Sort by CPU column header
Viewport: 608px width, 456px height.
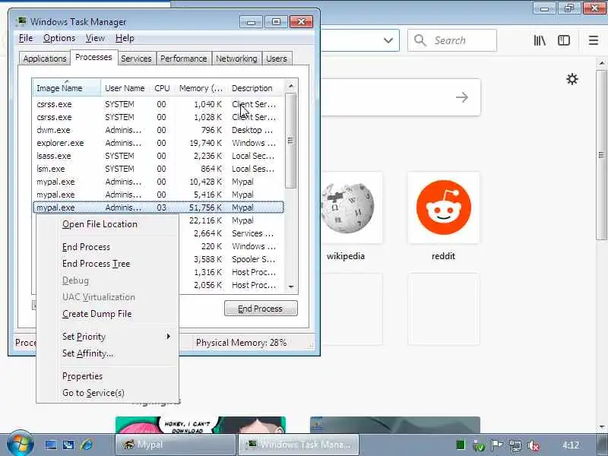click(162, 88)
